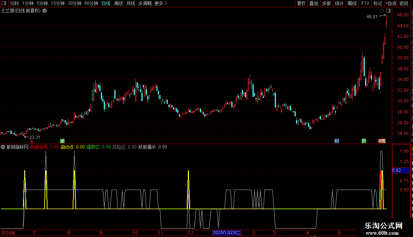
Task: Open the 多周期 multi-period view
Action: pos(145,3)
